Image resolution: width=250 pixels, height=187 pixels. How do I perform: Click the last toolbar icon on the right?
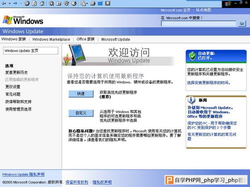tap(108, 3)
